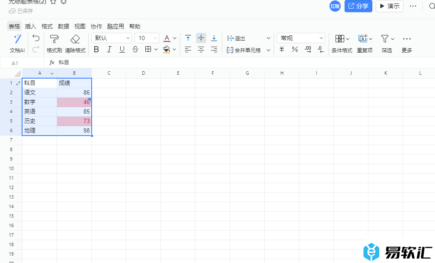
Task: Open the font color dropdown arrow
Action: [175, 38]
